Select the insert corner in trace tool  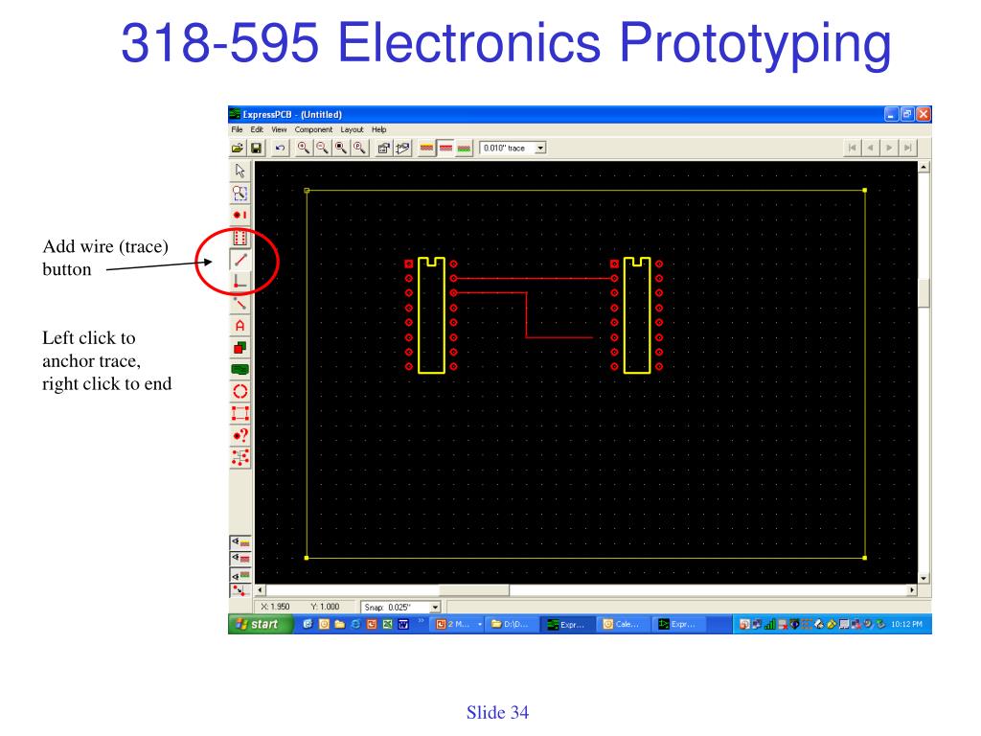pos(240,281)
